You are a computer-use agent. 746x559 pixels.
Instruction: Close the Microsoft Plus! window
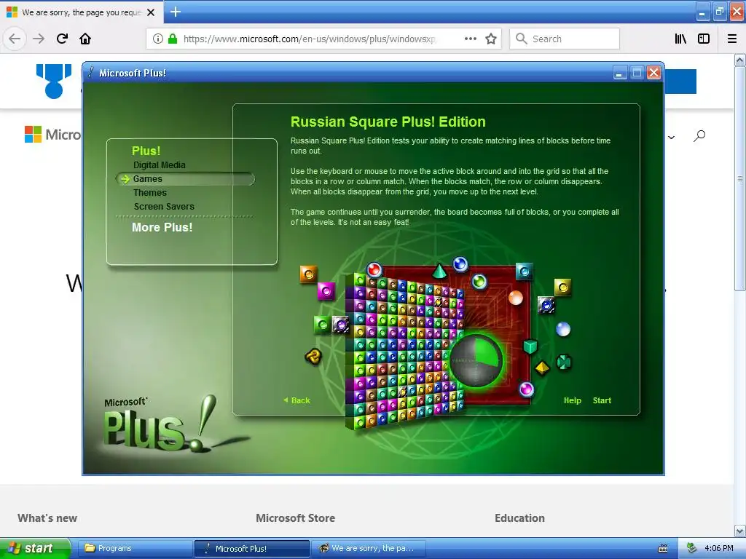click(653, 73)
